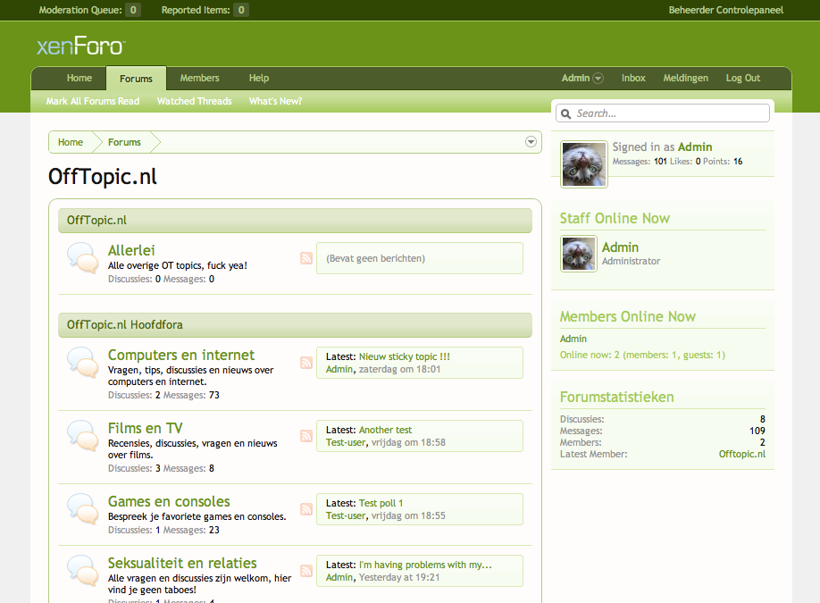820x603 pixels.
Task: Open RSS feed for Computers en internet
Action: tap(306, 363)
